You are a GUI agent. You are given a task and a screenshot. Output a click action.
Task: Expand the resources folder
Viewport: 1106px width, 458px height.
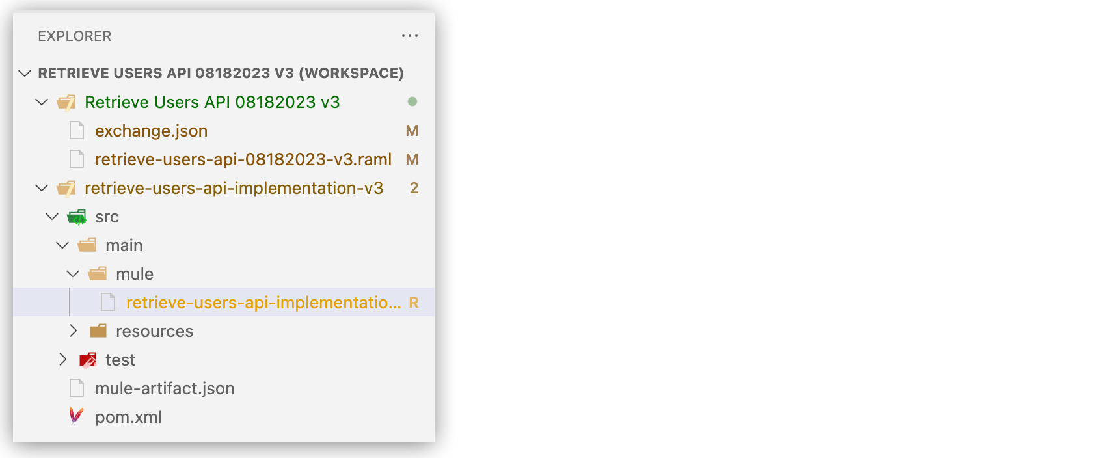[74, 330]
